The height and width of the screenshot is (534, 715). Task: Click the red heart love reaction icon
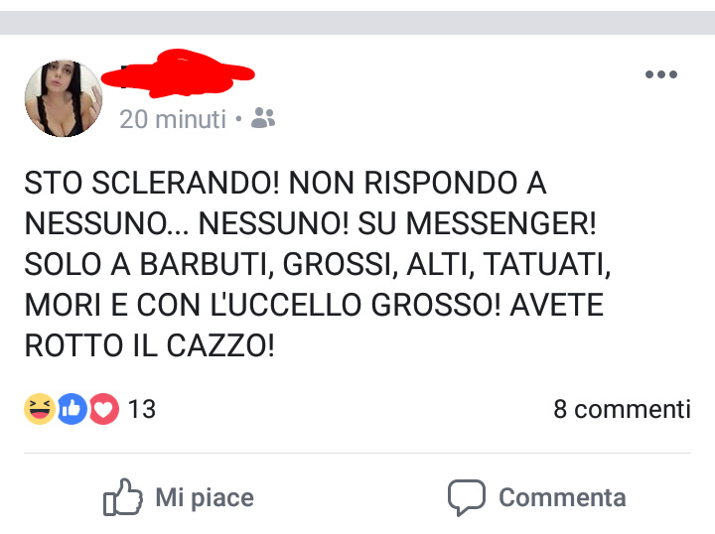tap(104, 409)
